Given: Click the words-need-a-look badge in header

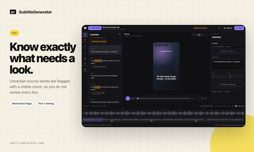Looking at the screenshot, I should 200,28.
